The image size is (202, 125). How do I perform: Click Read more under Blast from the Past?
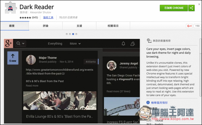click(x=32, y=86)
